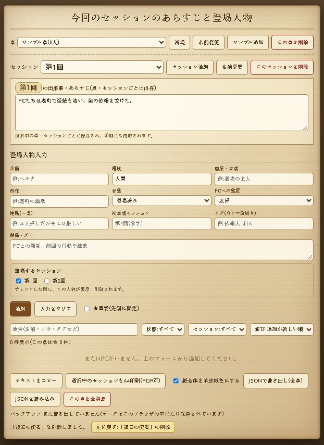Click the 初登場セッション field 第?回(数字)
This screenshot has height=445, width=324.
point(161,224)
